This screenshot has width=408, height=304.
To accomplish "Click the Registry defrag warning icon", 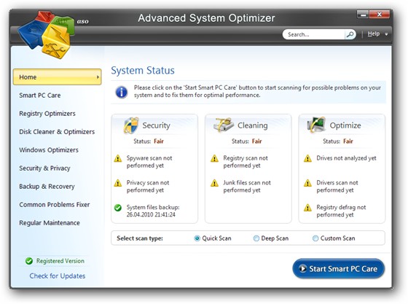I will pyautogui.click(x=307, y=208).
